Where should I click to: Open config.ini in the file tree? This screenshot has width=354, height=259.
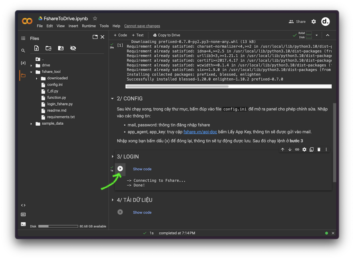pyautogui.click(x=55, y=85)
